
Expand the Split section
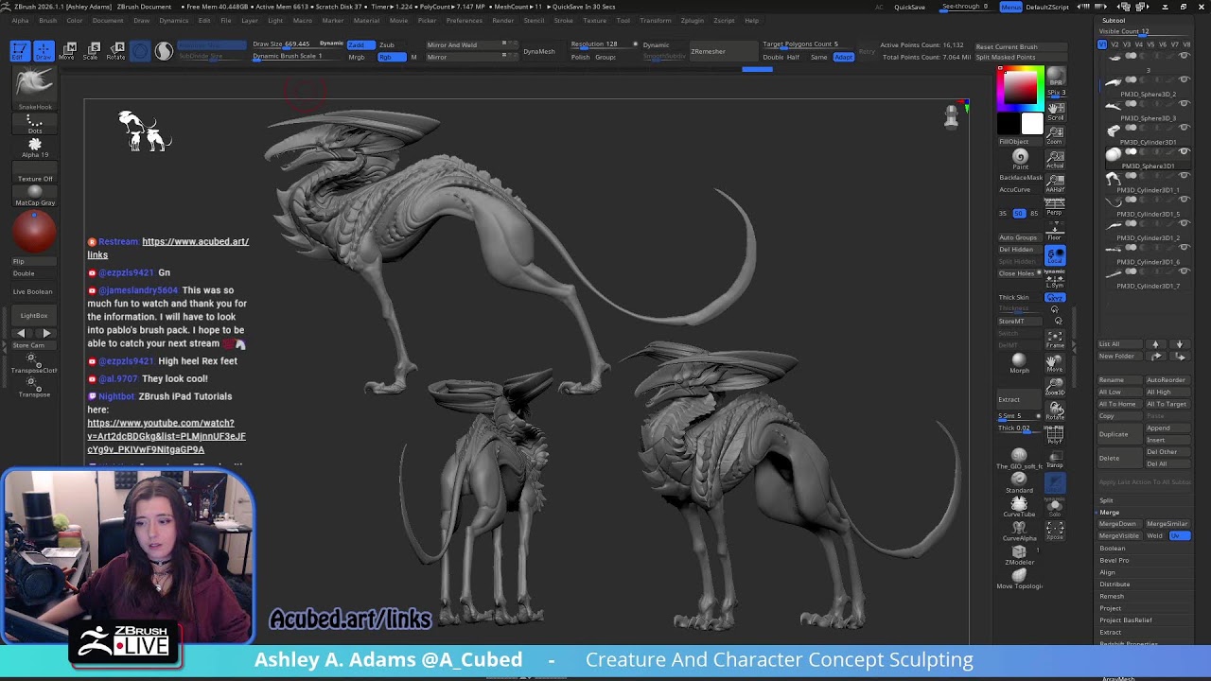[x=1106, y=500]
